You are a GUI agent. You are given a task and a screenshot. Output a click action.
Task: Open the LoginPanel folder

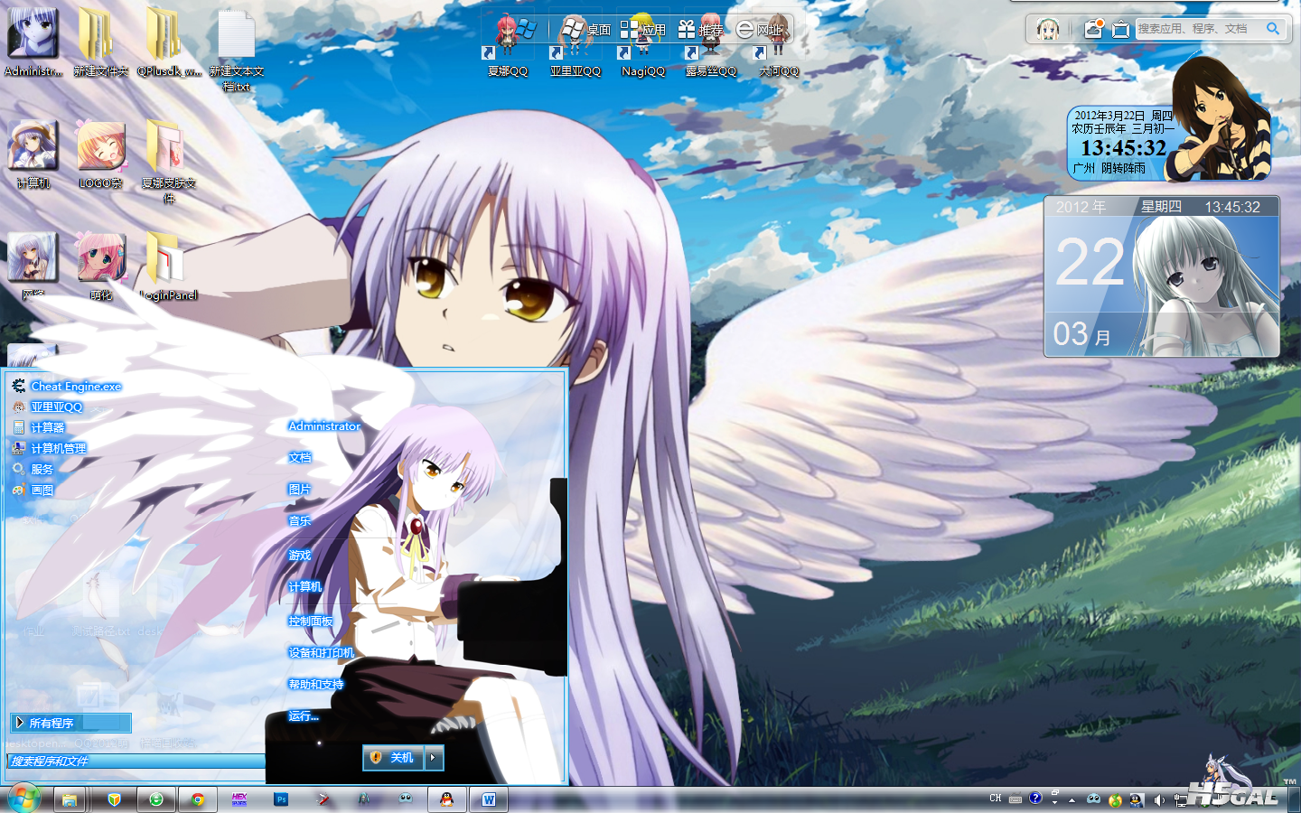click(169, 266)
